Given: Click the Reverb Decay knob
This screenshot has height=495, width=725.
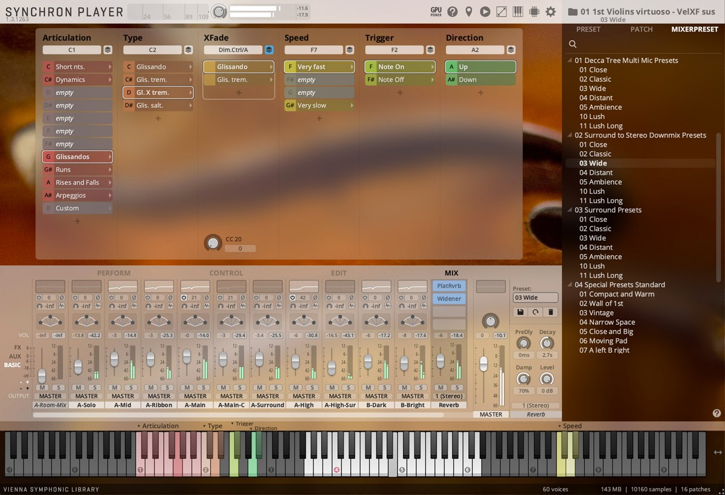Looking at the screenshot, I should [546, 343].
